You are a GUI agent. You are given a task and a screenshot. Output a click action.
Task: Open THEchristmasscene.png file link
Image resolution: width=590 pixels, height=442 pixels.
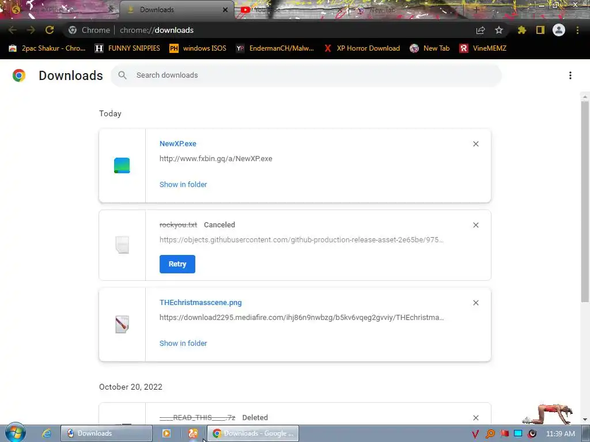click(x=201, y=303)
